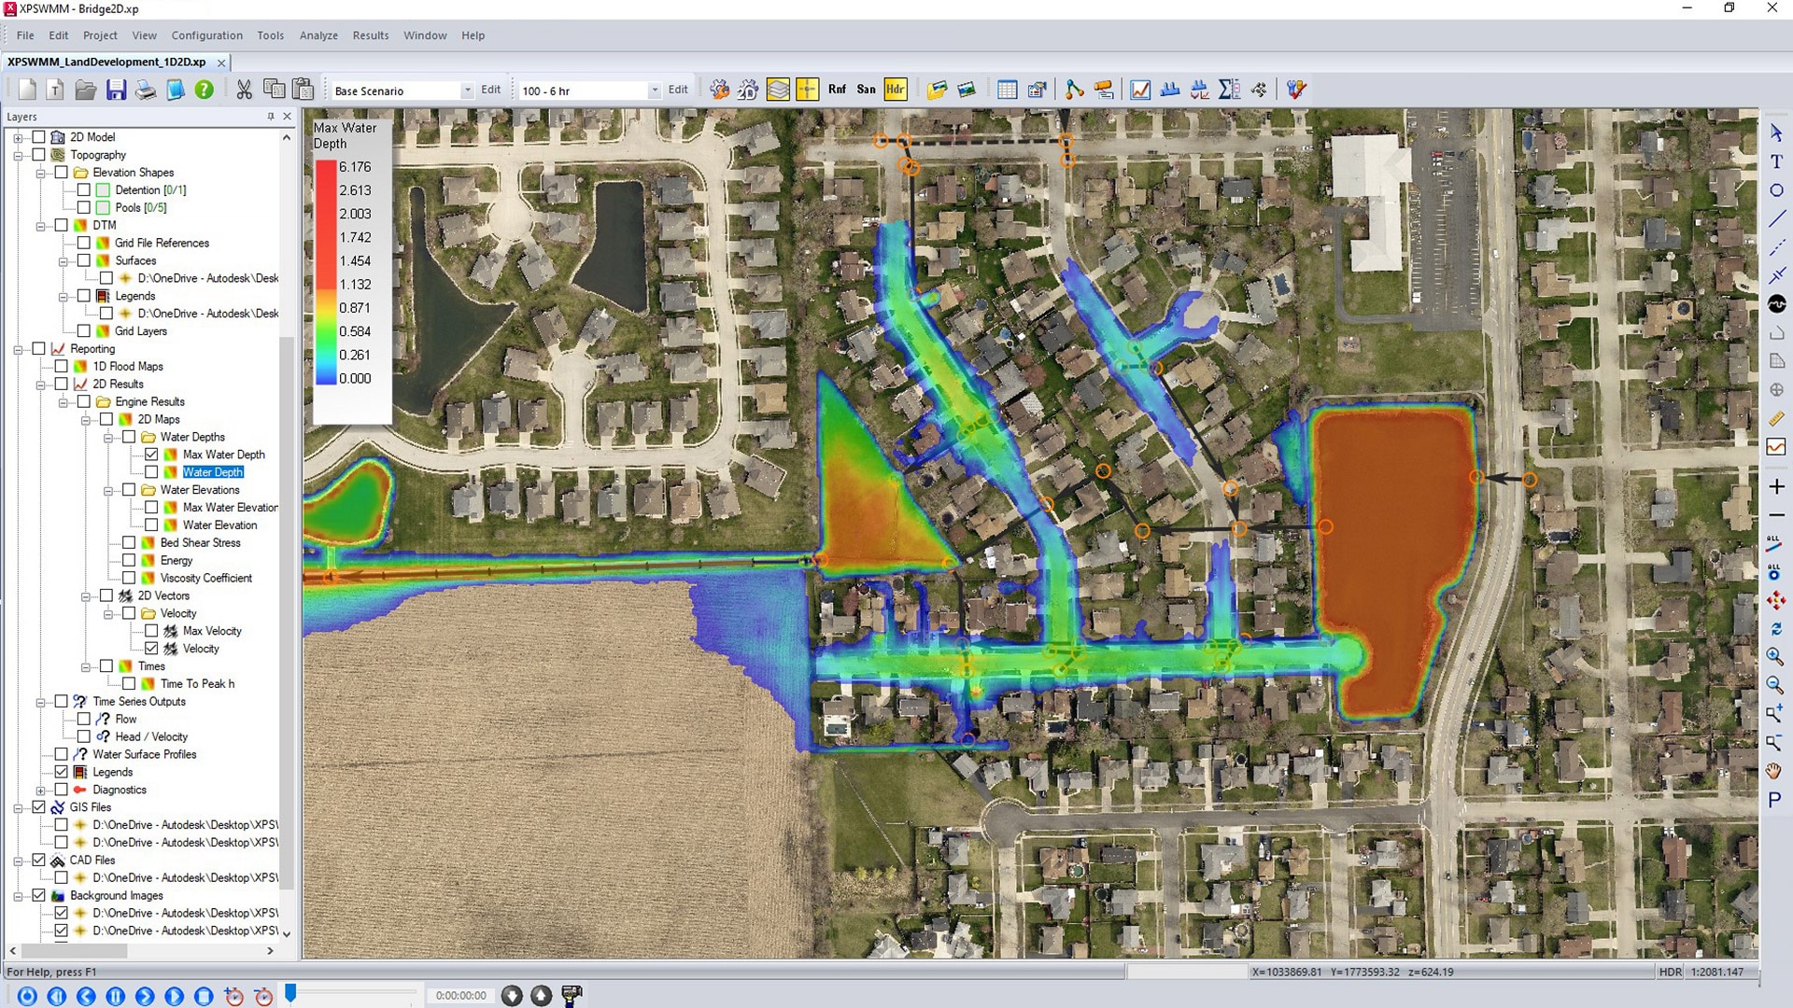Click the add time stopwatch icon
Screen dimensions: 1793x1008
233,996
